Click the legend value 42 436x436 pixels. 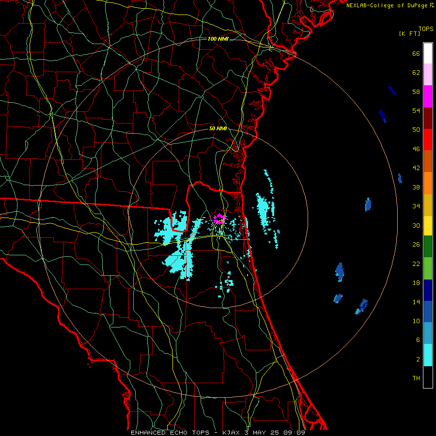pyautogui.click(x=416, y=168)
